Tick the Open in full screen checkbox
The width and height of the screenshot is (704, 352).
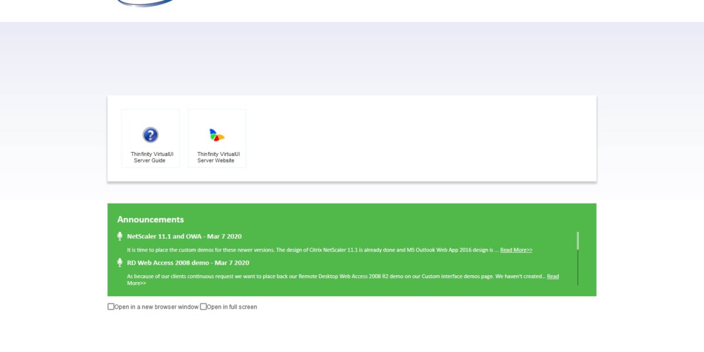pyautogui.click(x=204, y=306)
